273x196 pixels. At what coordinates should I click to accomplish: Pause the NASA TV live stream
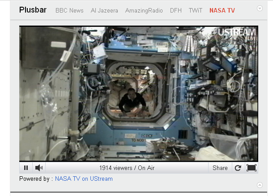[26, 168]
